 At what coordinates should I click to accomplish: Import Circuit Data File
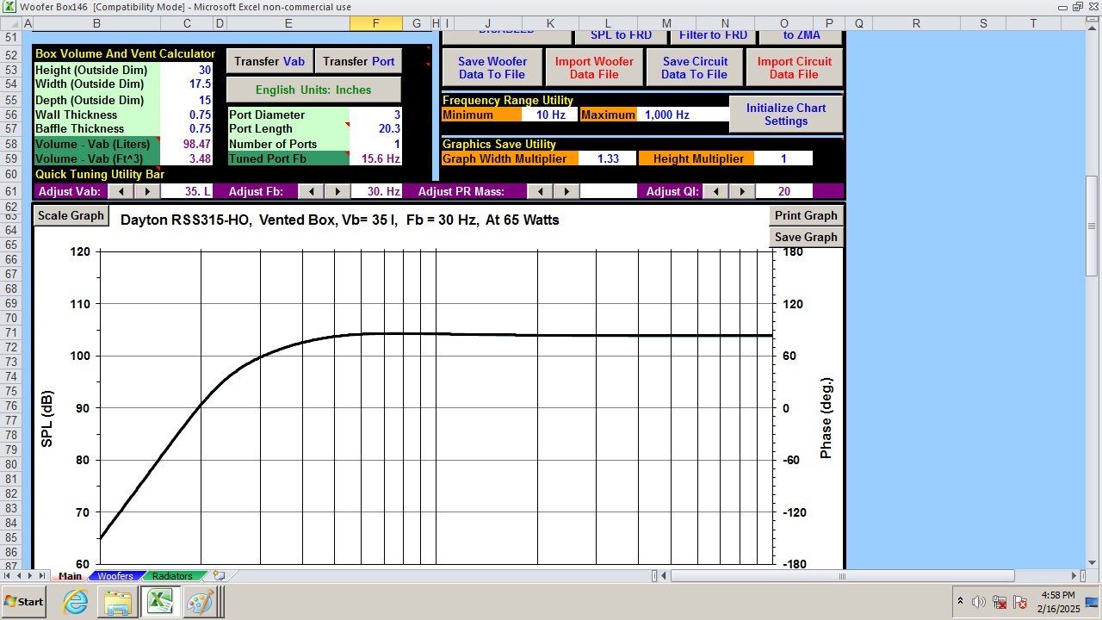(x=795, y=68)
